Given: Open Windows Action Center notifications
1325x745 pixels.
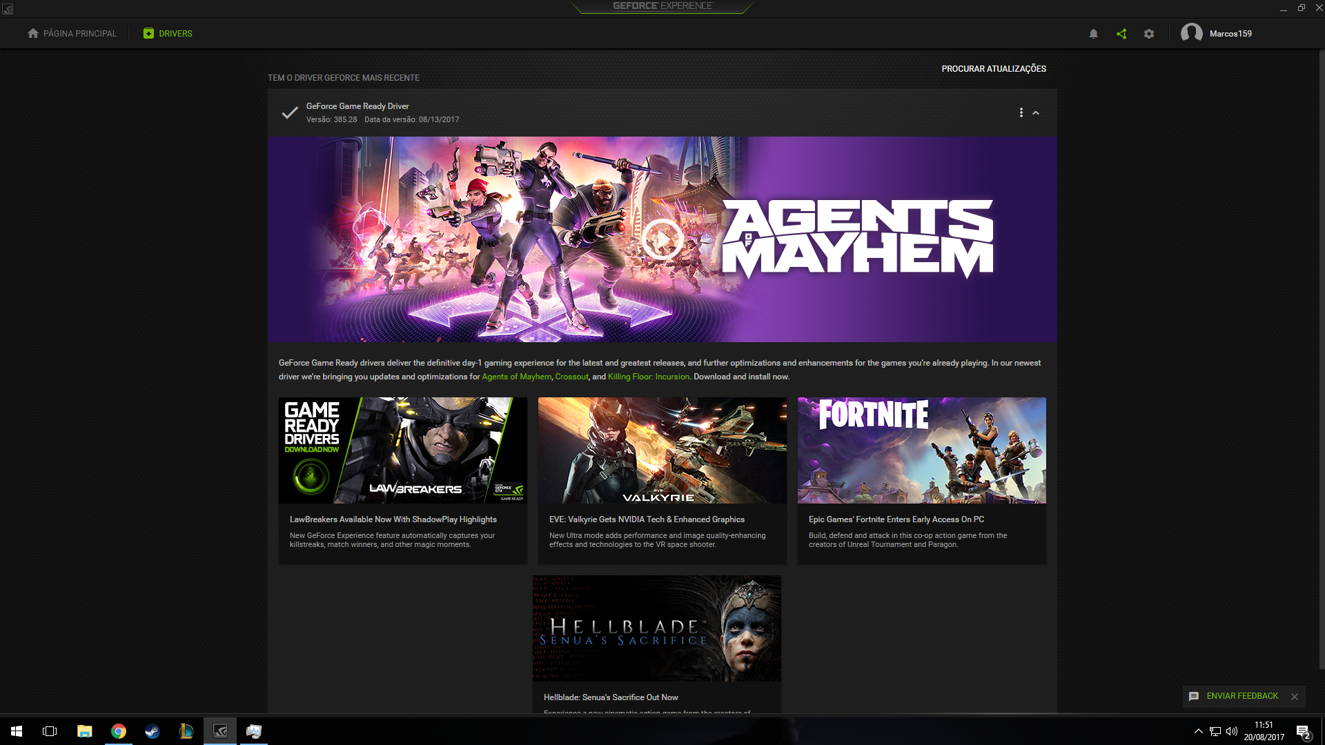Looking at the screenshot, I should click(1304, 732).
